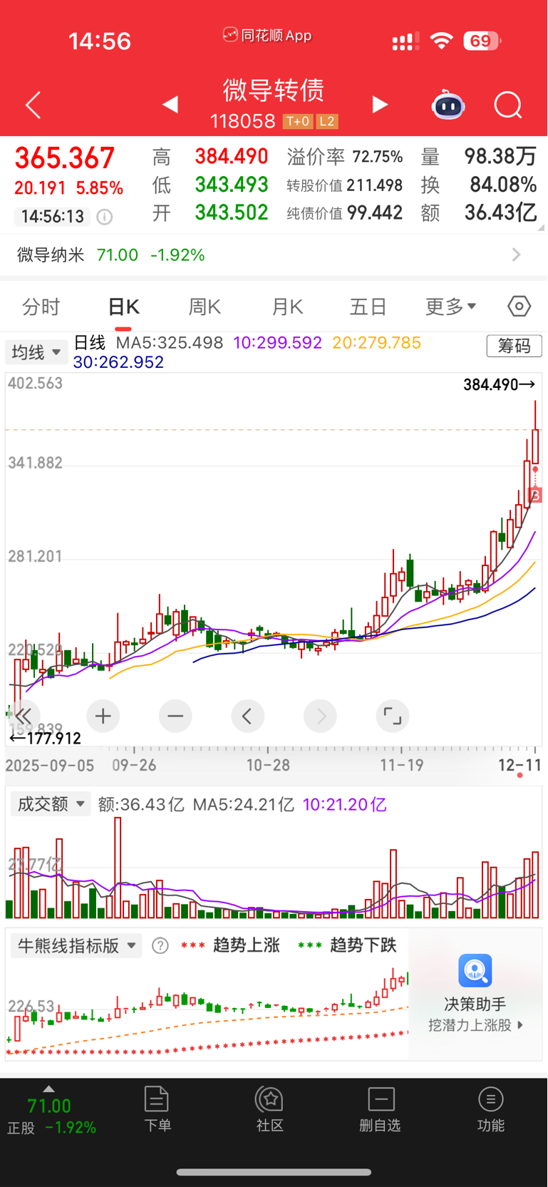548x1187 pixels.
Task: Shift chart left with chevron button
Action: tap(248, 716)
